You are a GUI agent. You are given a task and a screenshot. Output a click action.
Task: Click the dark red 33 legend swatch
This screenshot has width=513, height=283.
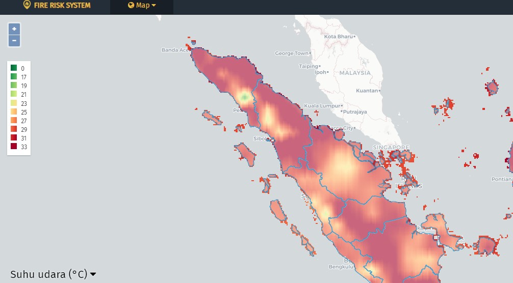click(14, 147)
